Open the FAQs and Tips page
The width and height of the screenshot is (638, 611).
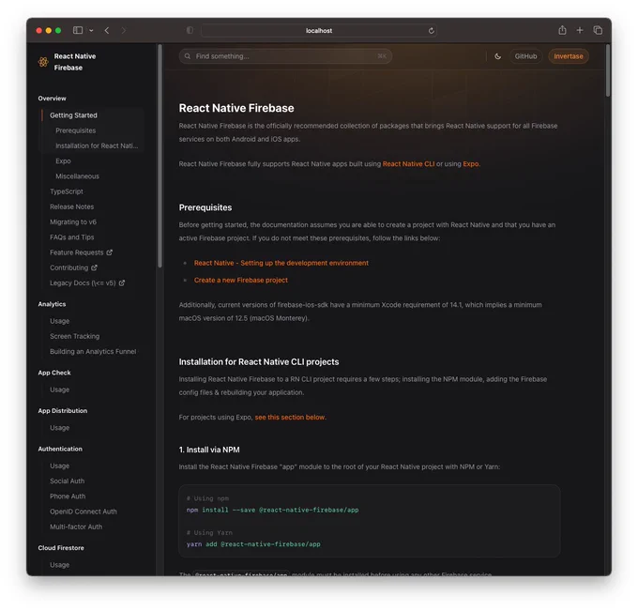(72, 237)
